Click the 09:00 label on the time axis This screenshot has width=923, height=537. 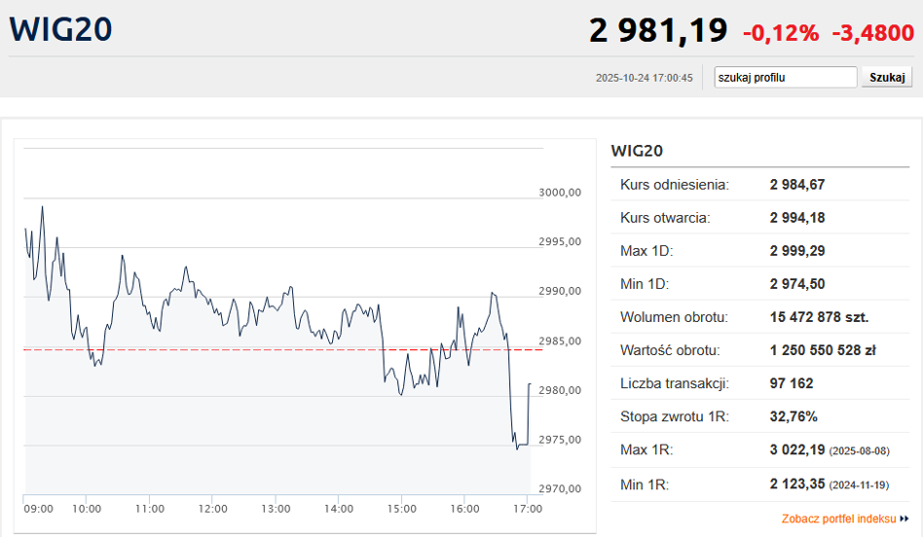(39, 508)
